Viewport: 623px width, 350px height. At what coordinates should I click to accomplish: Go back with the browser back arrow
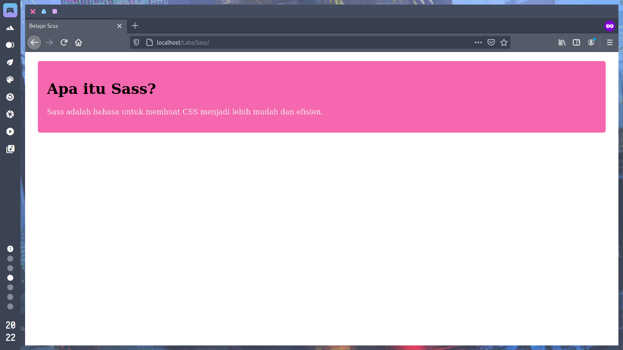pos(34,42)
